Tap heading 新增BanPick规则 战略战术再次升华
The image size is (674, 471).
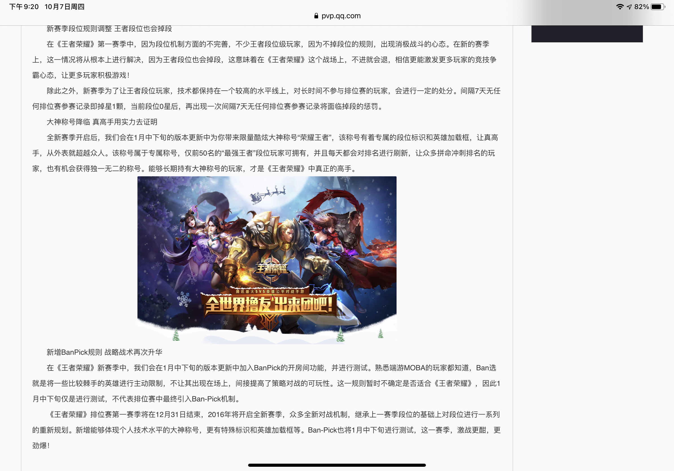tap(104, 352)
